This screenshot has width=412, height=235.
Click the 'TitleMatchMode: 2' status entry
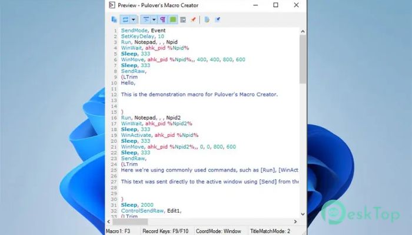click(270, 231)
